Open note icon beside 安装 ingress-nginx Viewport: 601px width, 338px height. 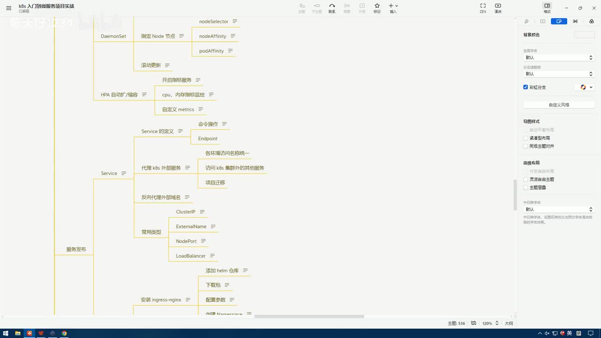point(188,300)
